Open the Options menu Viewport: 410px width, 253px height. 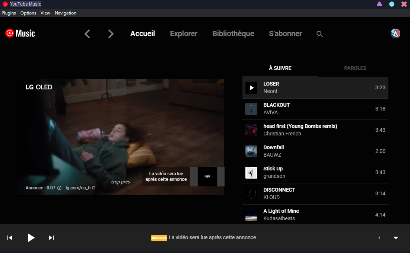pyautogui.click(x=28, y=13)
